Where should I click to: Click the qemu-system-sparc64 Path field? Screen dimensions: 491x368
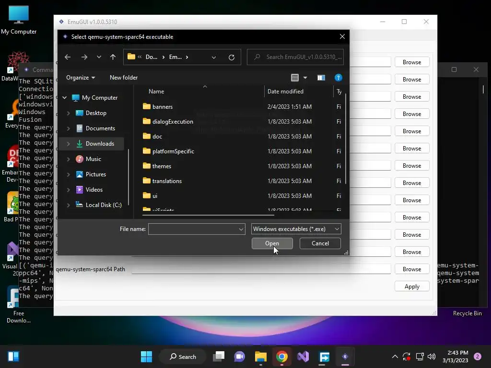pos(261,269)
